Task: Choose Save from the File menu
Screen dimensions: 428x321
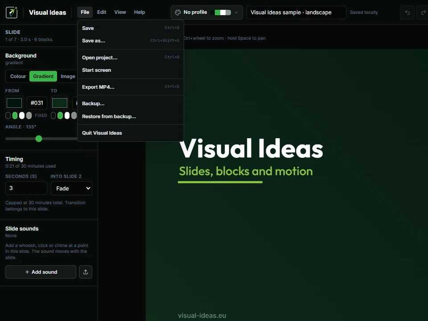Action: tap(131, 28)
